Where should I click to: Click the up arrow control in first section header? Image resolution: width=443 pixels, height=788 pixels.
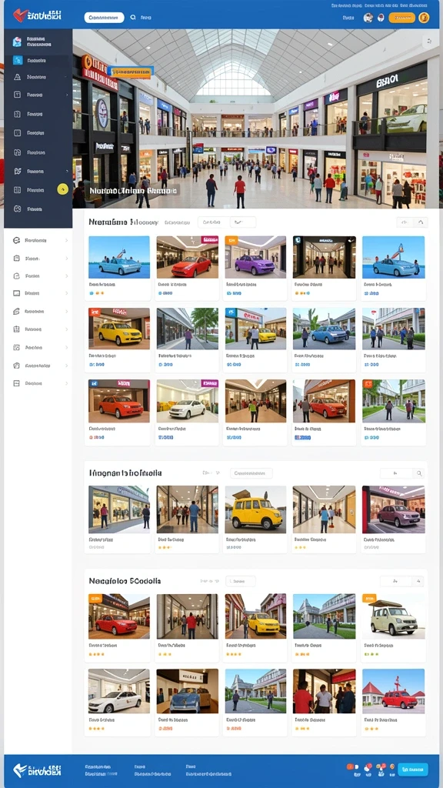(421, 222)
